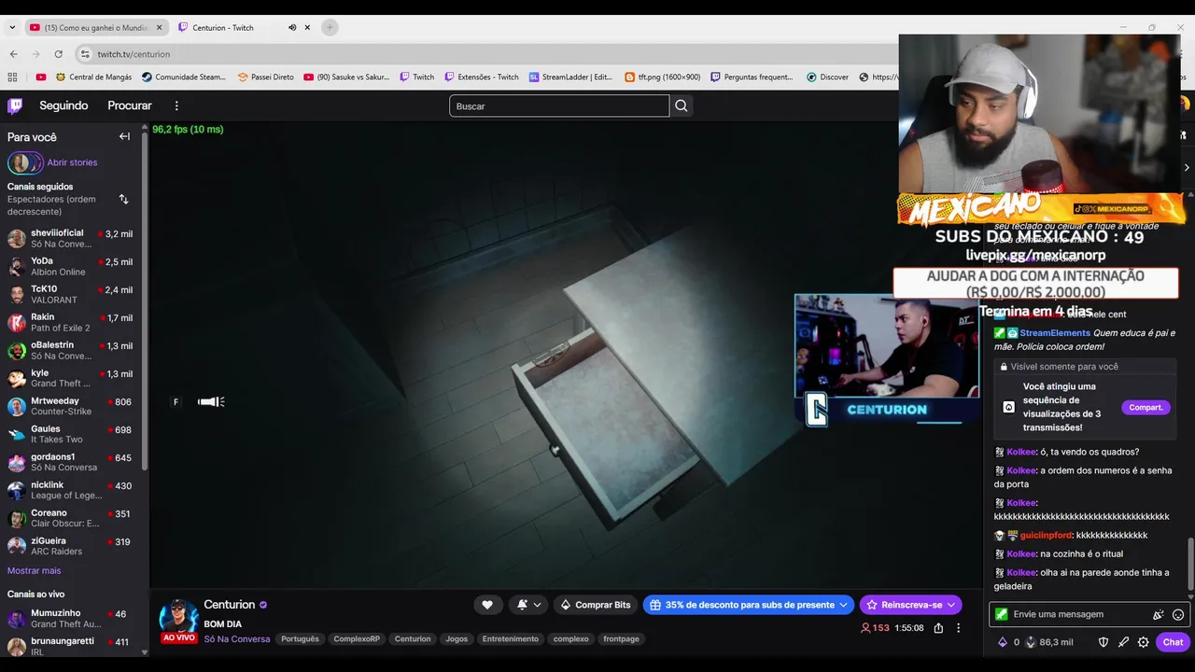Screen dimensions: 1195x672
Task: Open Rakin Path of Exile 2 channel
Action: (71, 322)
